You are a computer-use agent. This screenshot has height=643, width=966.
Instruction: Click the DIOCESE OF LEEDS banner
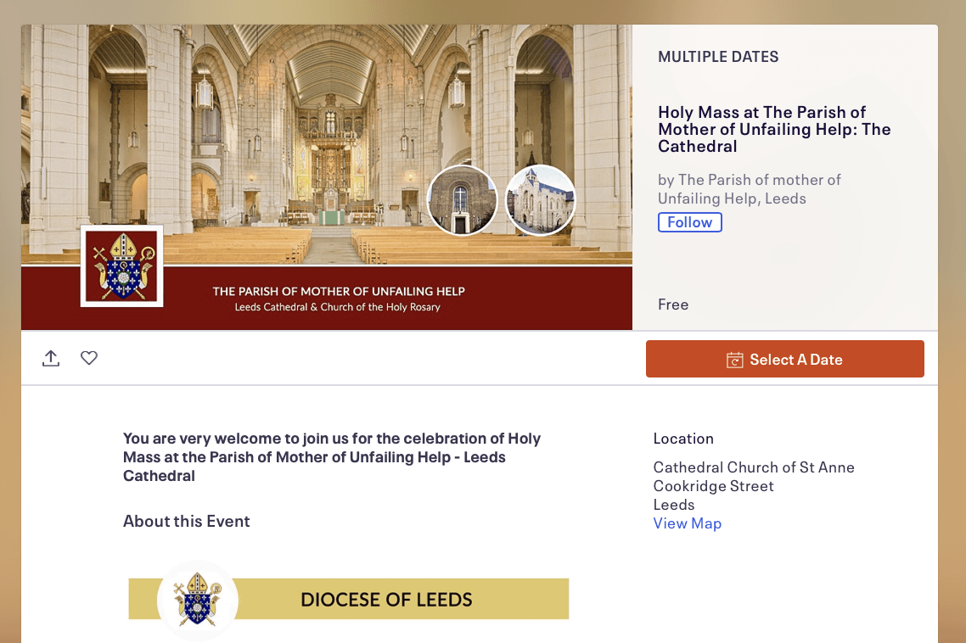click(x=349, y=599)
